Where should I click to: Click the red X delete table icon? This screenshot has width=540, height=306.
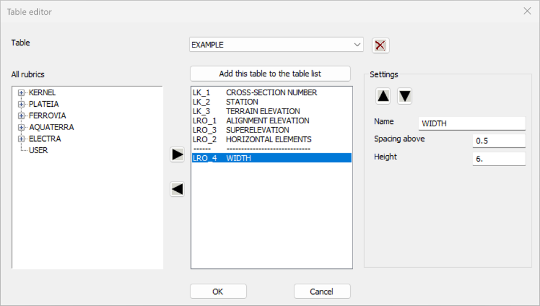click(x=380, y=45)
